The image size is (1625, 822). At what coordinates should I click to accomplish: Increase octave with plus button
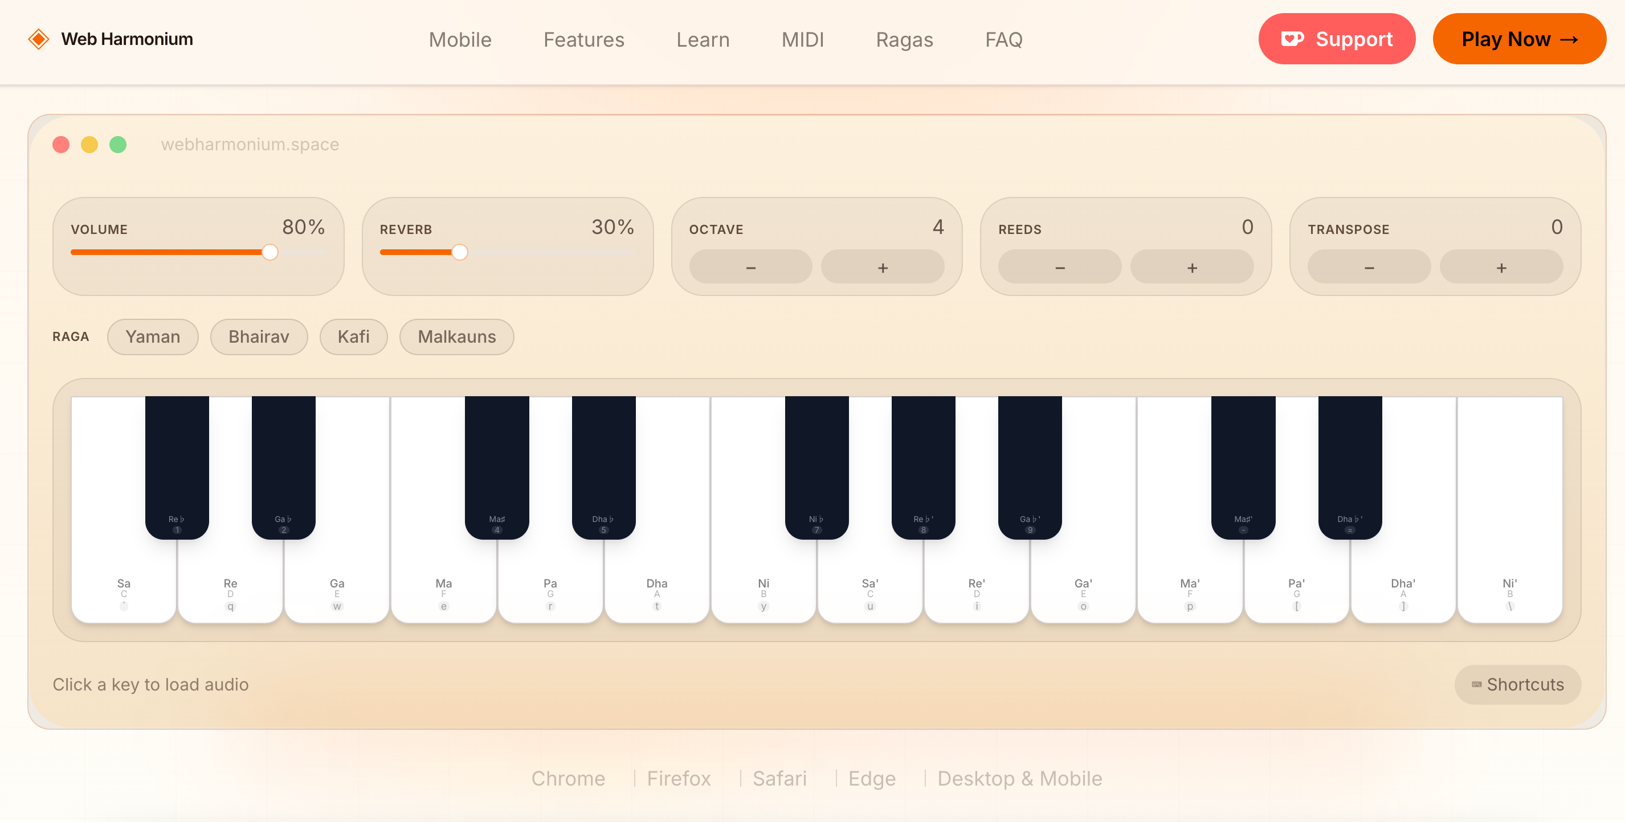pos(882,268)
